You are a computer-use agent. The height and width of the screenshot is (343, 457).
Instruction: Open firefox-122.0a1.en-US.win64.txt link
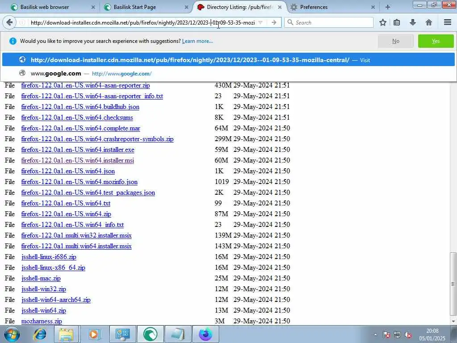[x=66, y=203]
